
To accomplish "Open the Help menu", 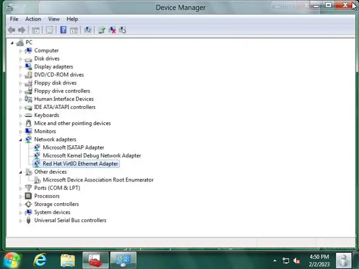I will (72, 19).
